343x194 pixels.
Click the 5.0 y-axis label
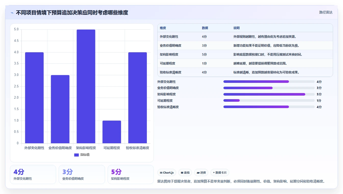click(16, 29)
